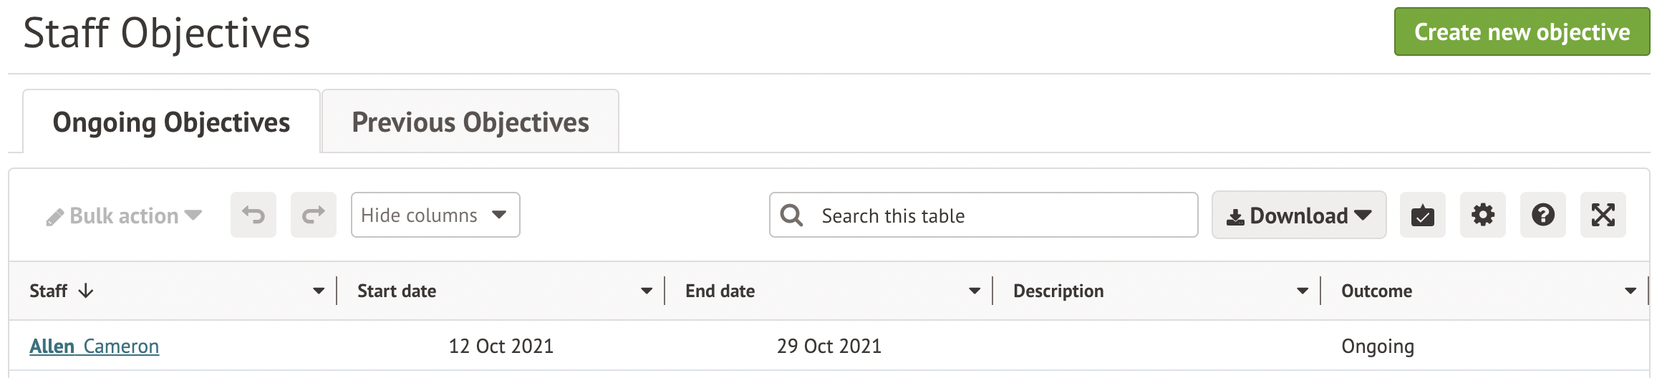The width and height of the screenshot is (1657, 378).
Task: Click the help question mark icon
Action: tap(1542, 215)
